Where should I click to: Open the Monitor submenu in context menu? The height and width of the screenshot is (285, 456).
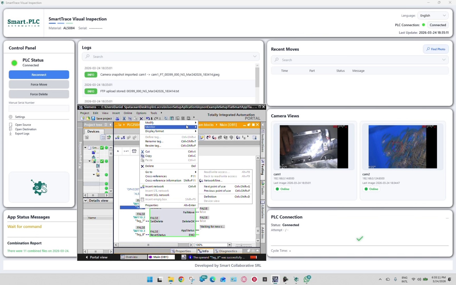point(171,127)
